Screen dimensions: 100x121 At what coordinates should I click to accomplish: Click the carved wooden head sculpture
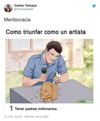[x=49, y=92]
